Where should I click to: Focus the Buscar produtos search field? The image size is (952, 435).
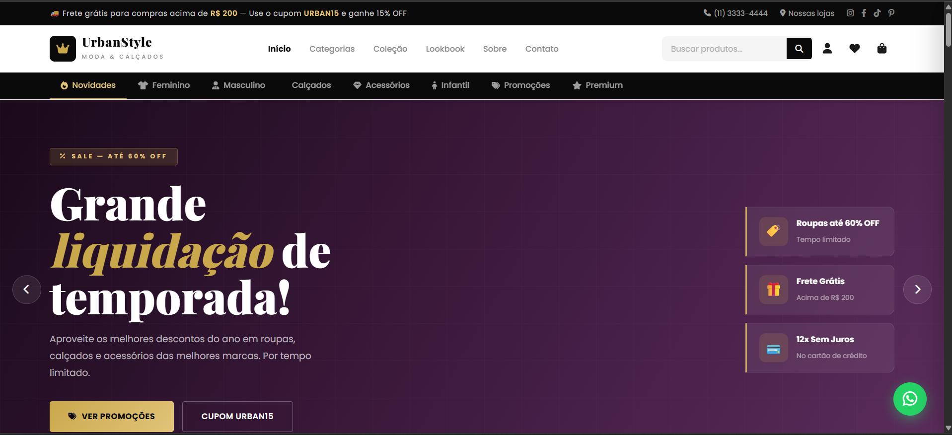(724, 49)
